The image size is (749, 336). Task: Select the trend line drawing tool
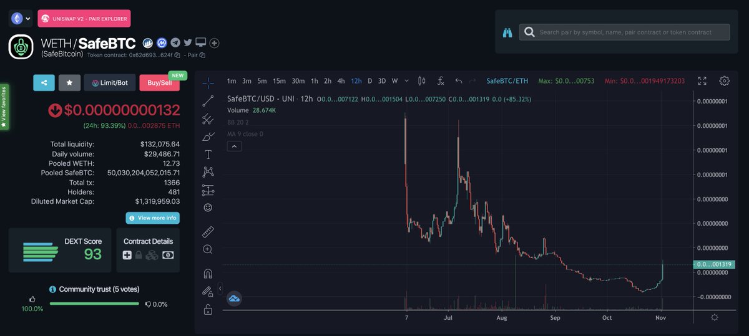(x=208, y=100)
